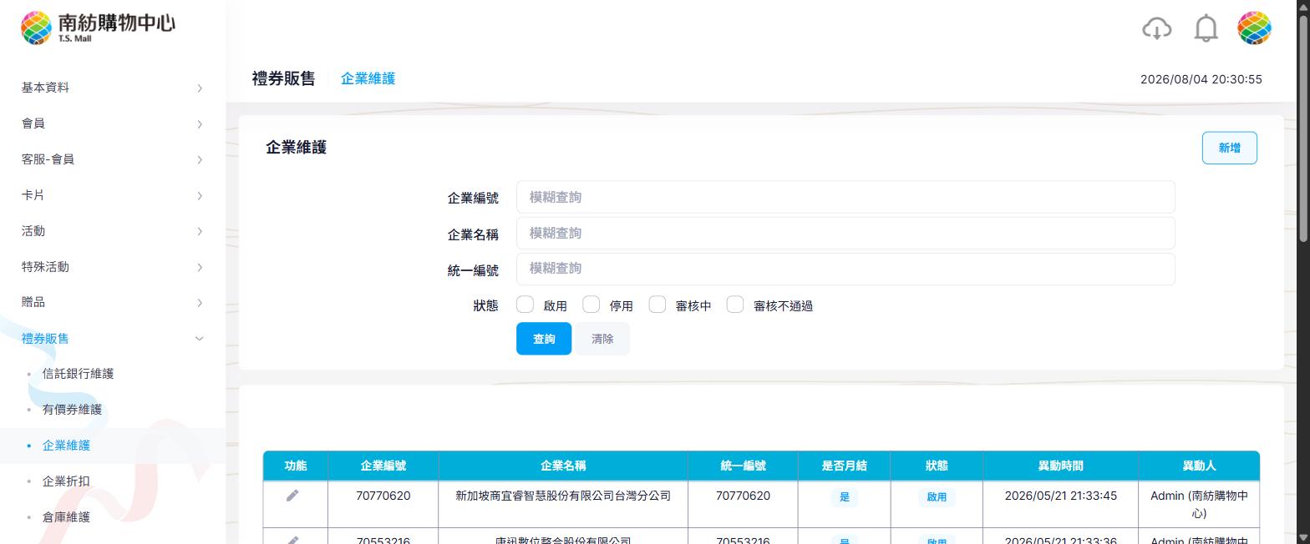1310x544 pixels.
Task: Click the 新增 button
Action: pos(1229,148)
